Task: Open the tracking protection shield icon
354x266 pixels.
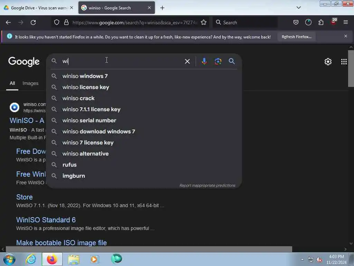Action: (x=57, y=22)
